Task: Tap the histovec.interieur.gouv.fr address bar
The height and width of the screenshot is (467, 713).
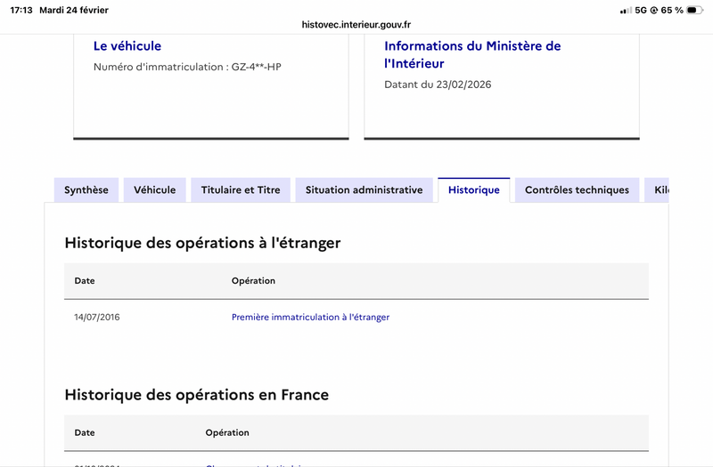Action: 356,25
